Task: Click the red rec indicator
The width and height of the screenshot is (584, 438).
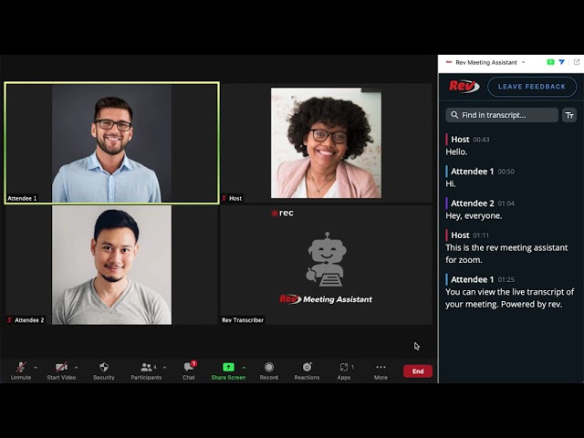Action: point(282,213)
